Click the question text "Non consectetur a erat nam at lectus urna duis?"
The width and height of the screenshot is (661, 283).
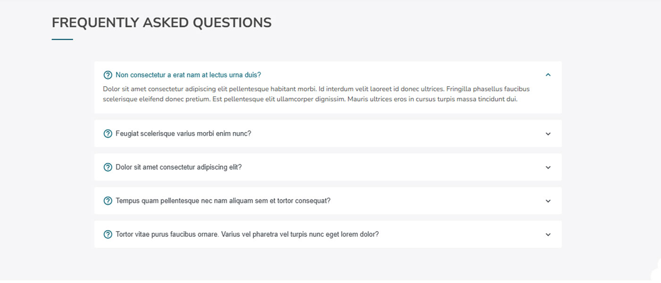[188, 75]
